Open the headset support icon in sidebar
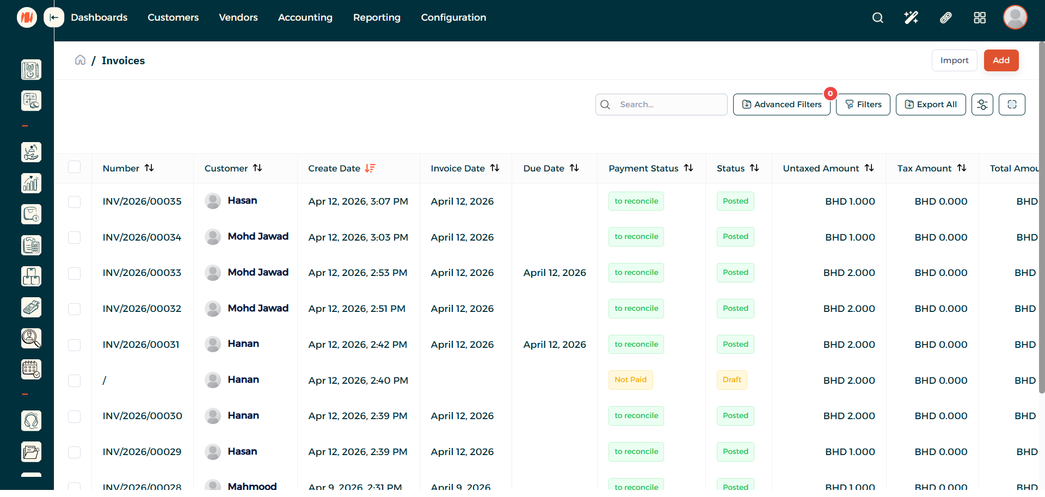This screenshot has height=497, width=1045. 31,421
